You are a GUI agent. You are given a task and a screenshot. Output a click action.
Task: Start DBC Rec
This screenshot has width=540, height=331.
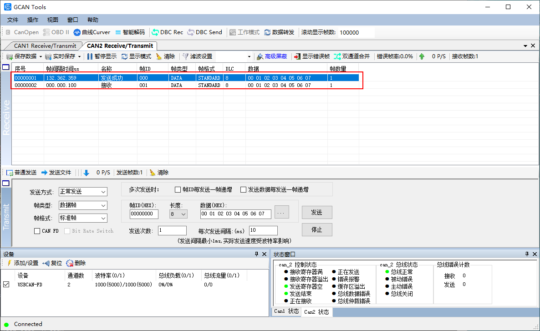pos(168,32)
